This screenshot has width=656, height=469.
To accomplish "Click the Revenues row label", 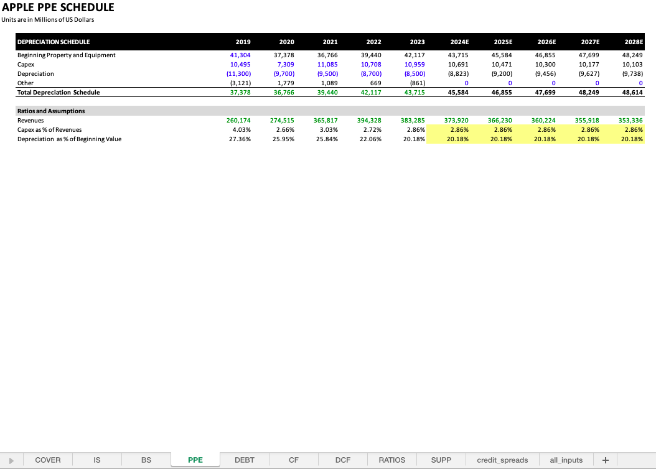I will click(x=30, y=121).
